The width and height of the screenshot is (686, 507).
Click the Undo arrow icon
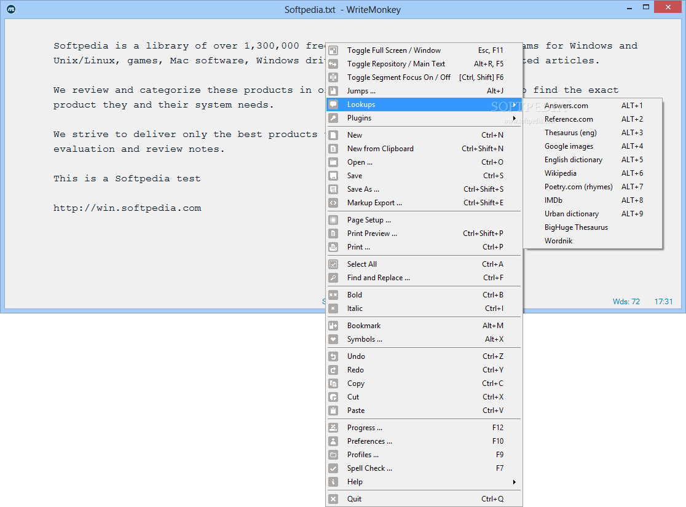pyautogui.click(x=333, y=356)
